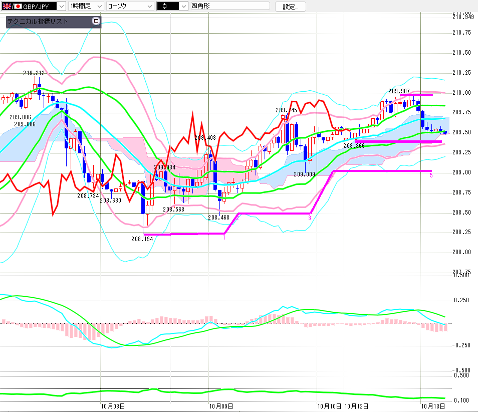Click the 210.00 price axis value
The width and height of the screenshot is (478, 412).
tap(461, 93)
